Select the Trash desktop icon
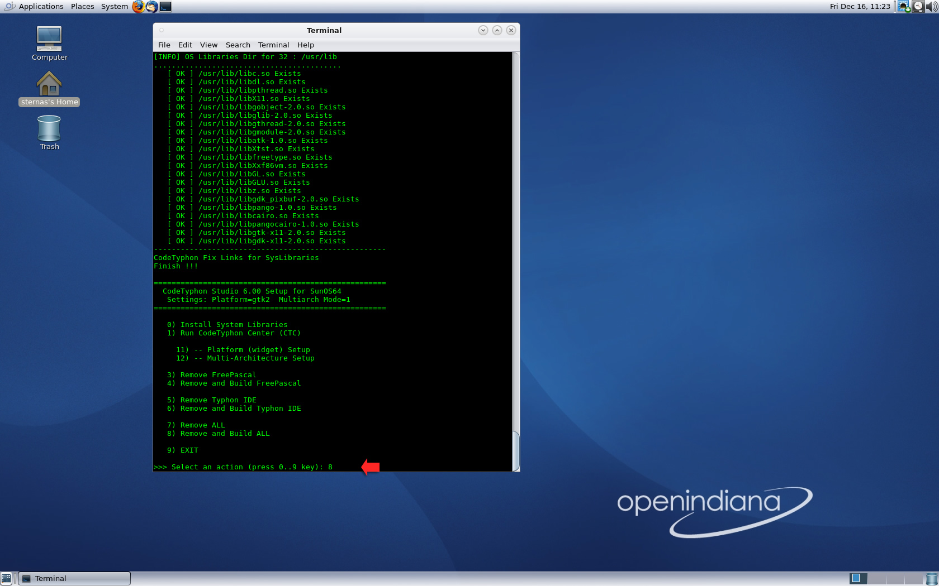This screenshot has height=586, width=939. (x=49, y=133)
